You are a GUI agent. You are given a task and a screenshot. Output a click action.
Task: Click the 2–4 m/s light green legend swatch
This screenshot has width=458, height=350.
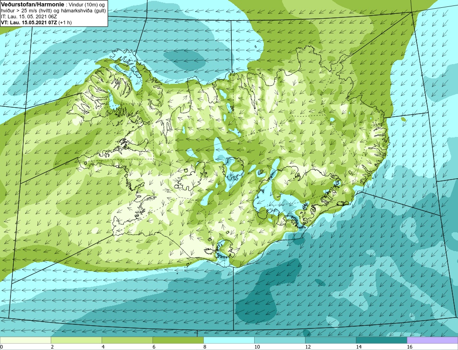point(76,340)
